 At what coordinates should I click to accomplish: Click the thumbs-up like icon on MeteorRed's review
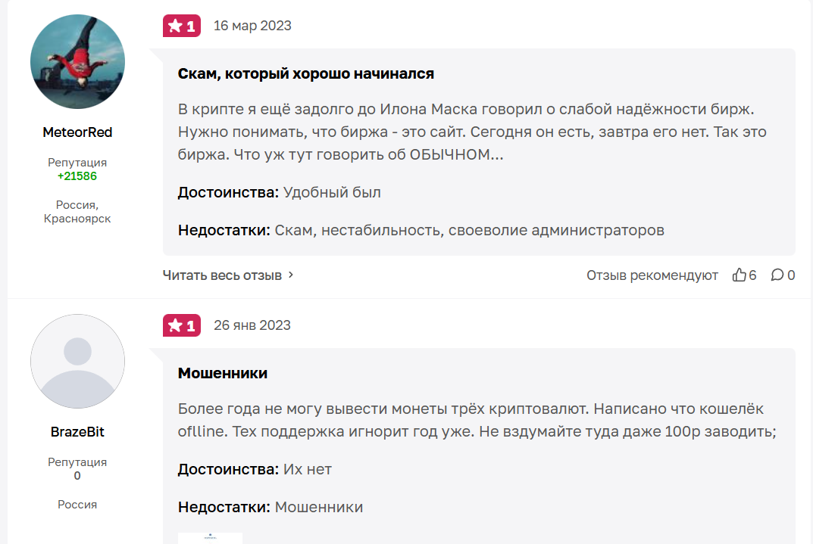[740, 275]
